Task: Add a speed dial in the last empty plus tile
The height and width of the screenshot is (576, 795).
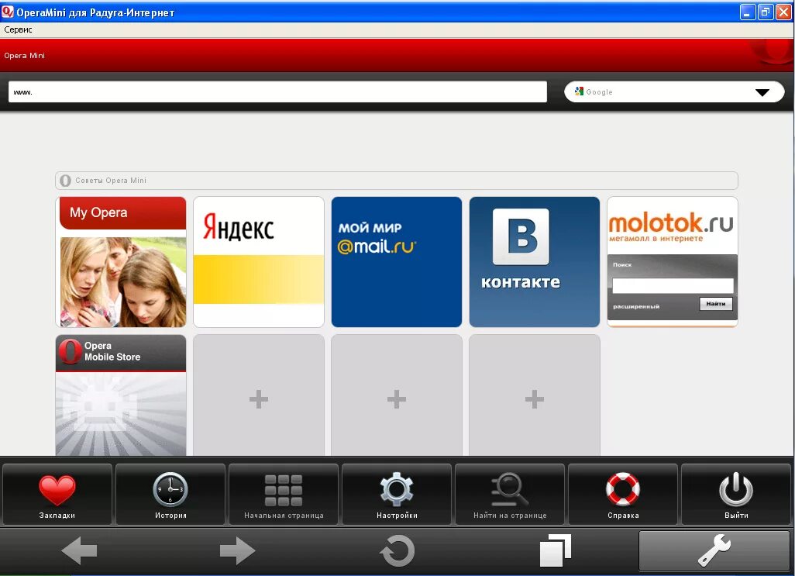Action: [x=535, y=395]
